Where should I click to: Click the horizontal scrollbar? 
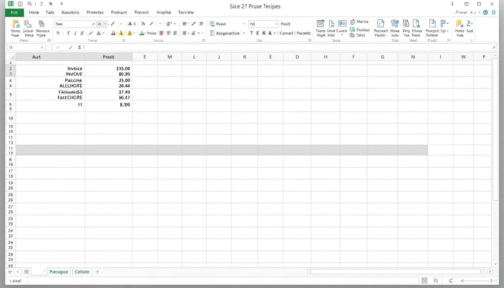[395, 271]
